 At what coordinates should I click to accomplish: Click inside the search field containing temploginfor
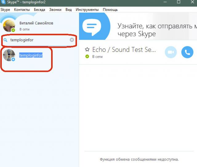(39, 40)
